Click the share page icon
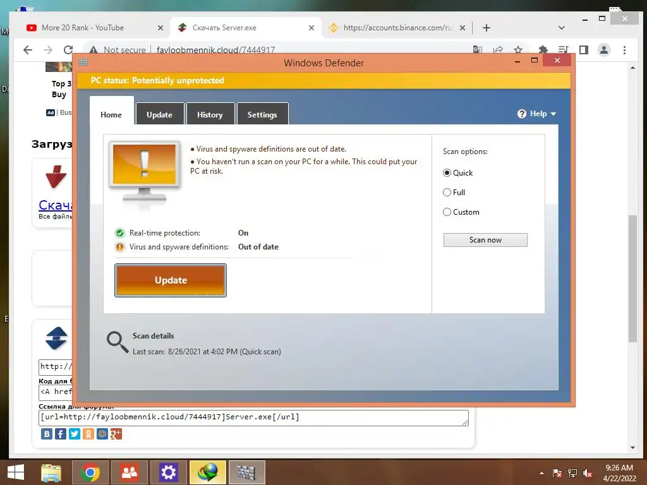This screenshot has width=647, height=485. (x=498, y=50)
